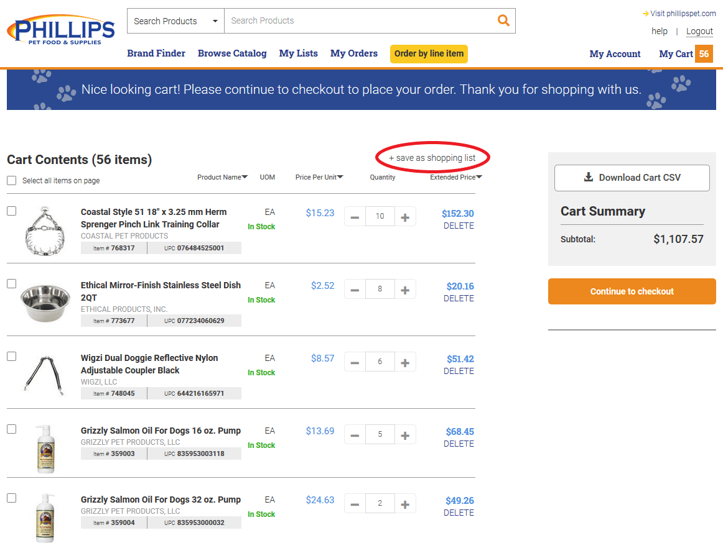Increase quantity of Wigzi Dual Doggie Coupler
The image size is (723, 543).
click(x=405, y=362)
